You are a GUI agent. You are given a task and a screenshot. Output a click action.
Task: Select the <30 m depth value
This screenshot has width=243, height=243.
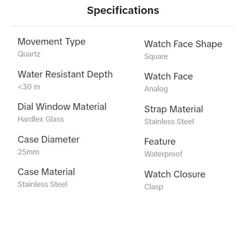(29, 86)
